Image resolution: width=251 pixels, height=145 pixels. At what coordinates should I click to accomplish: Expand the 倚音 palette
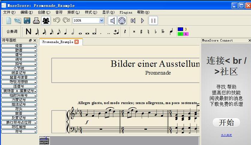point(19,46)
